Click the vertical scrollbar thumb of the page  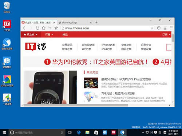click(173, 38)
